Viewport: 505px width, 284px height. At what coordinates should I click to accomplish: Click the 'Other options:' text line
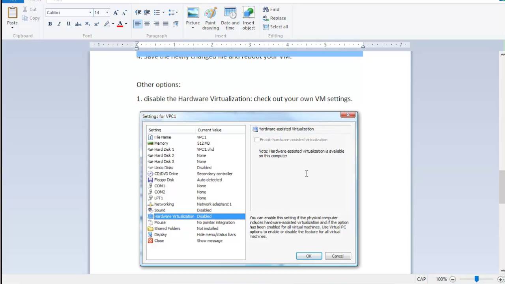[x=159, y=84]
